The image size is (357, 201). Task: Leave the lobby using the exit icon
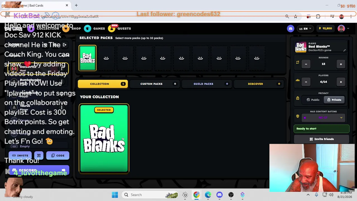[x=64, y=45]
